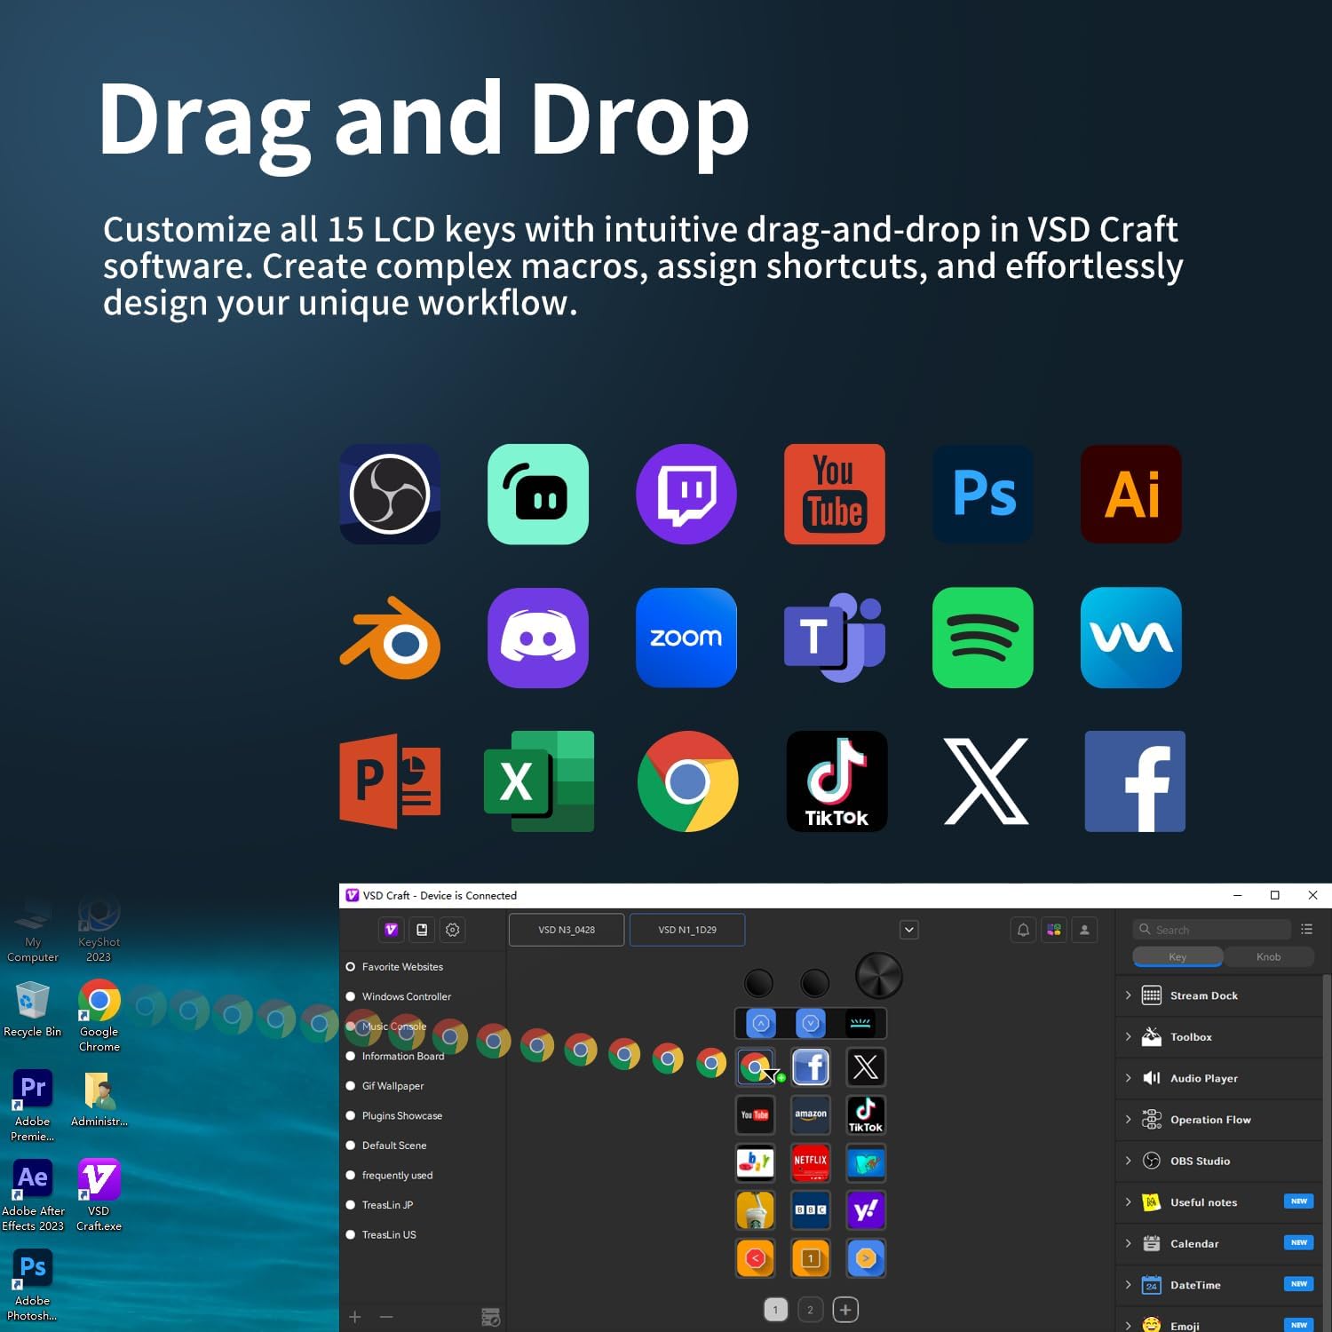The width and height of the screenshot is (1332, 1332).
Task: Switch to the VSD N1_1D29 device tab
Action: coord(687,930)
